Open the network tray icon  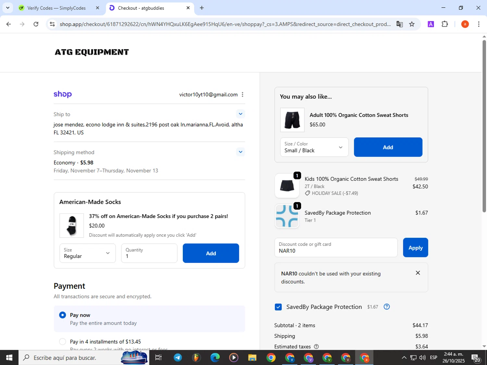point(413,358)
